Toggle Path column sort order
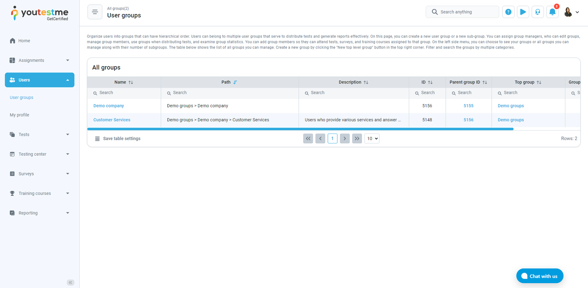 coord(235,82)
